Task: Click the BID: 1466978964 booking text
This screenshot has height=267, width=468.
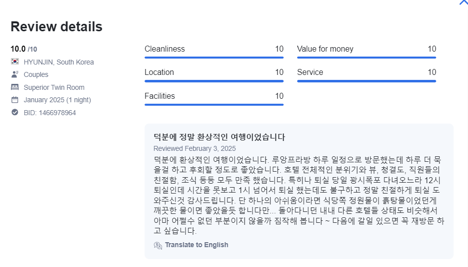Action: point(50,113)
